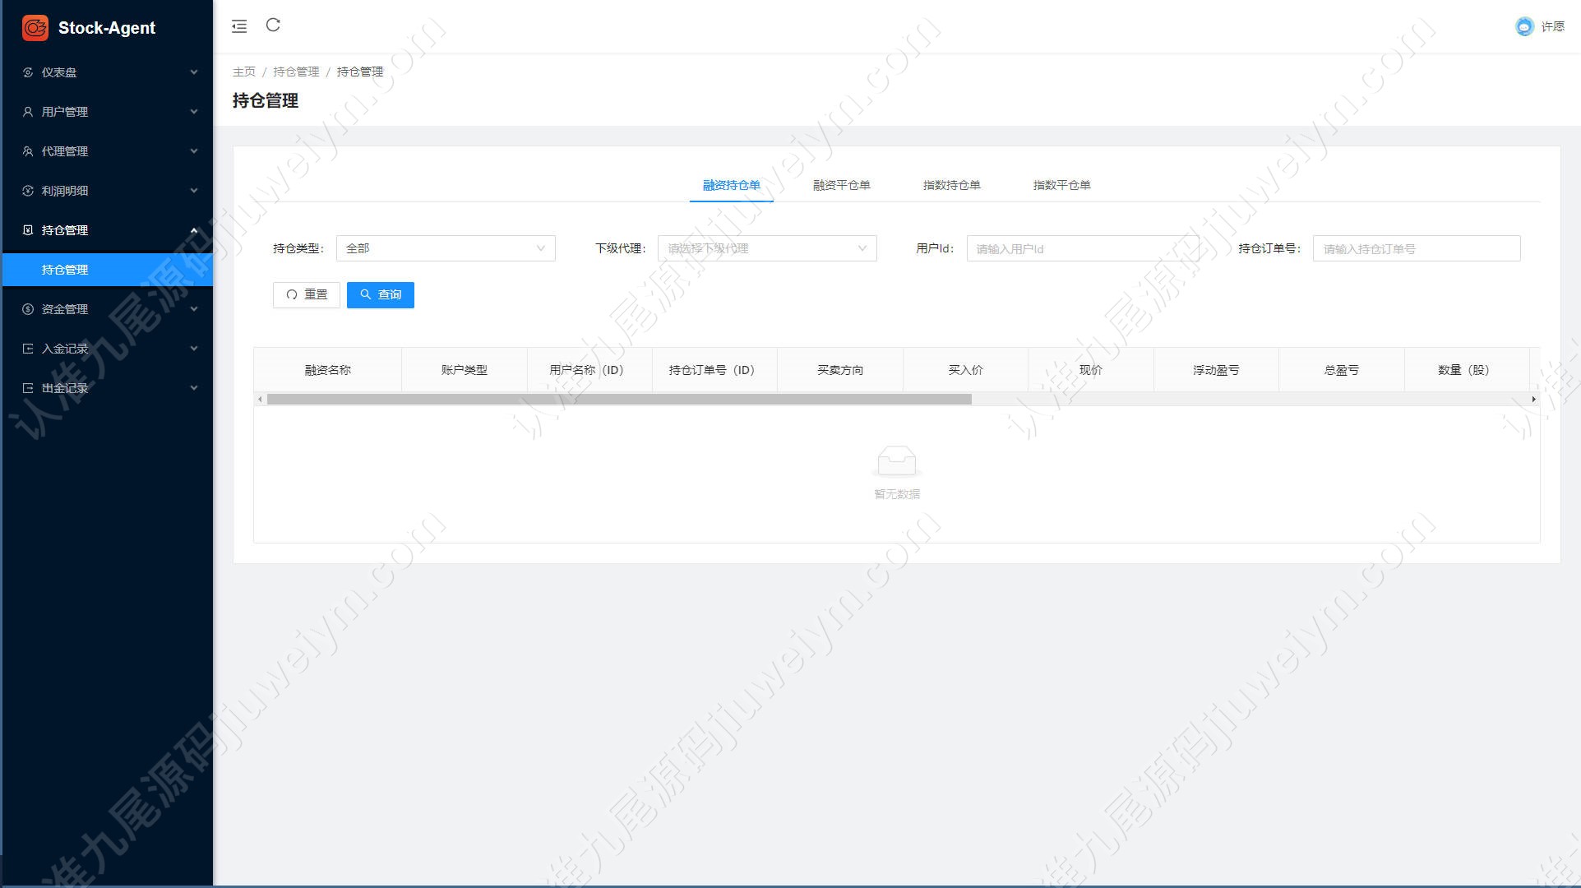Click the 重置 reset button
1581x888 pixels.
pyautogui.click(x=307, y=295)
